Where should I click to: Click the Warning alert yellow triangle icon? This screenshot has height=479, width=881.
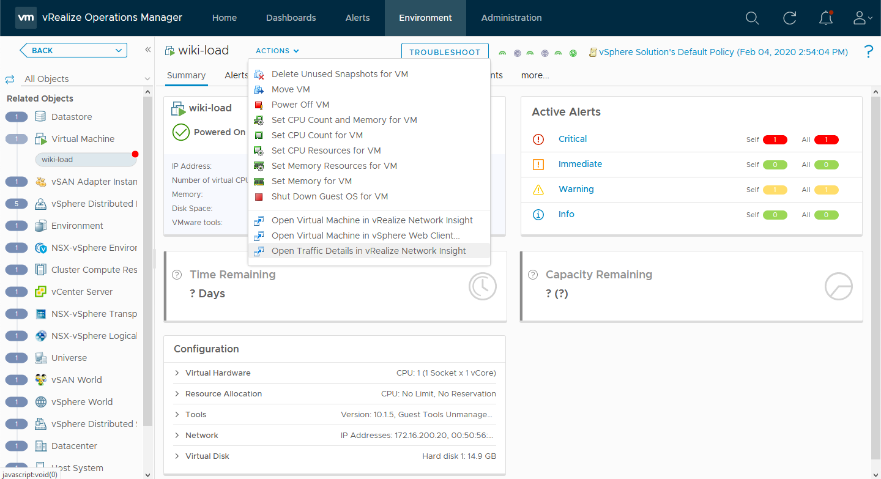538,190
